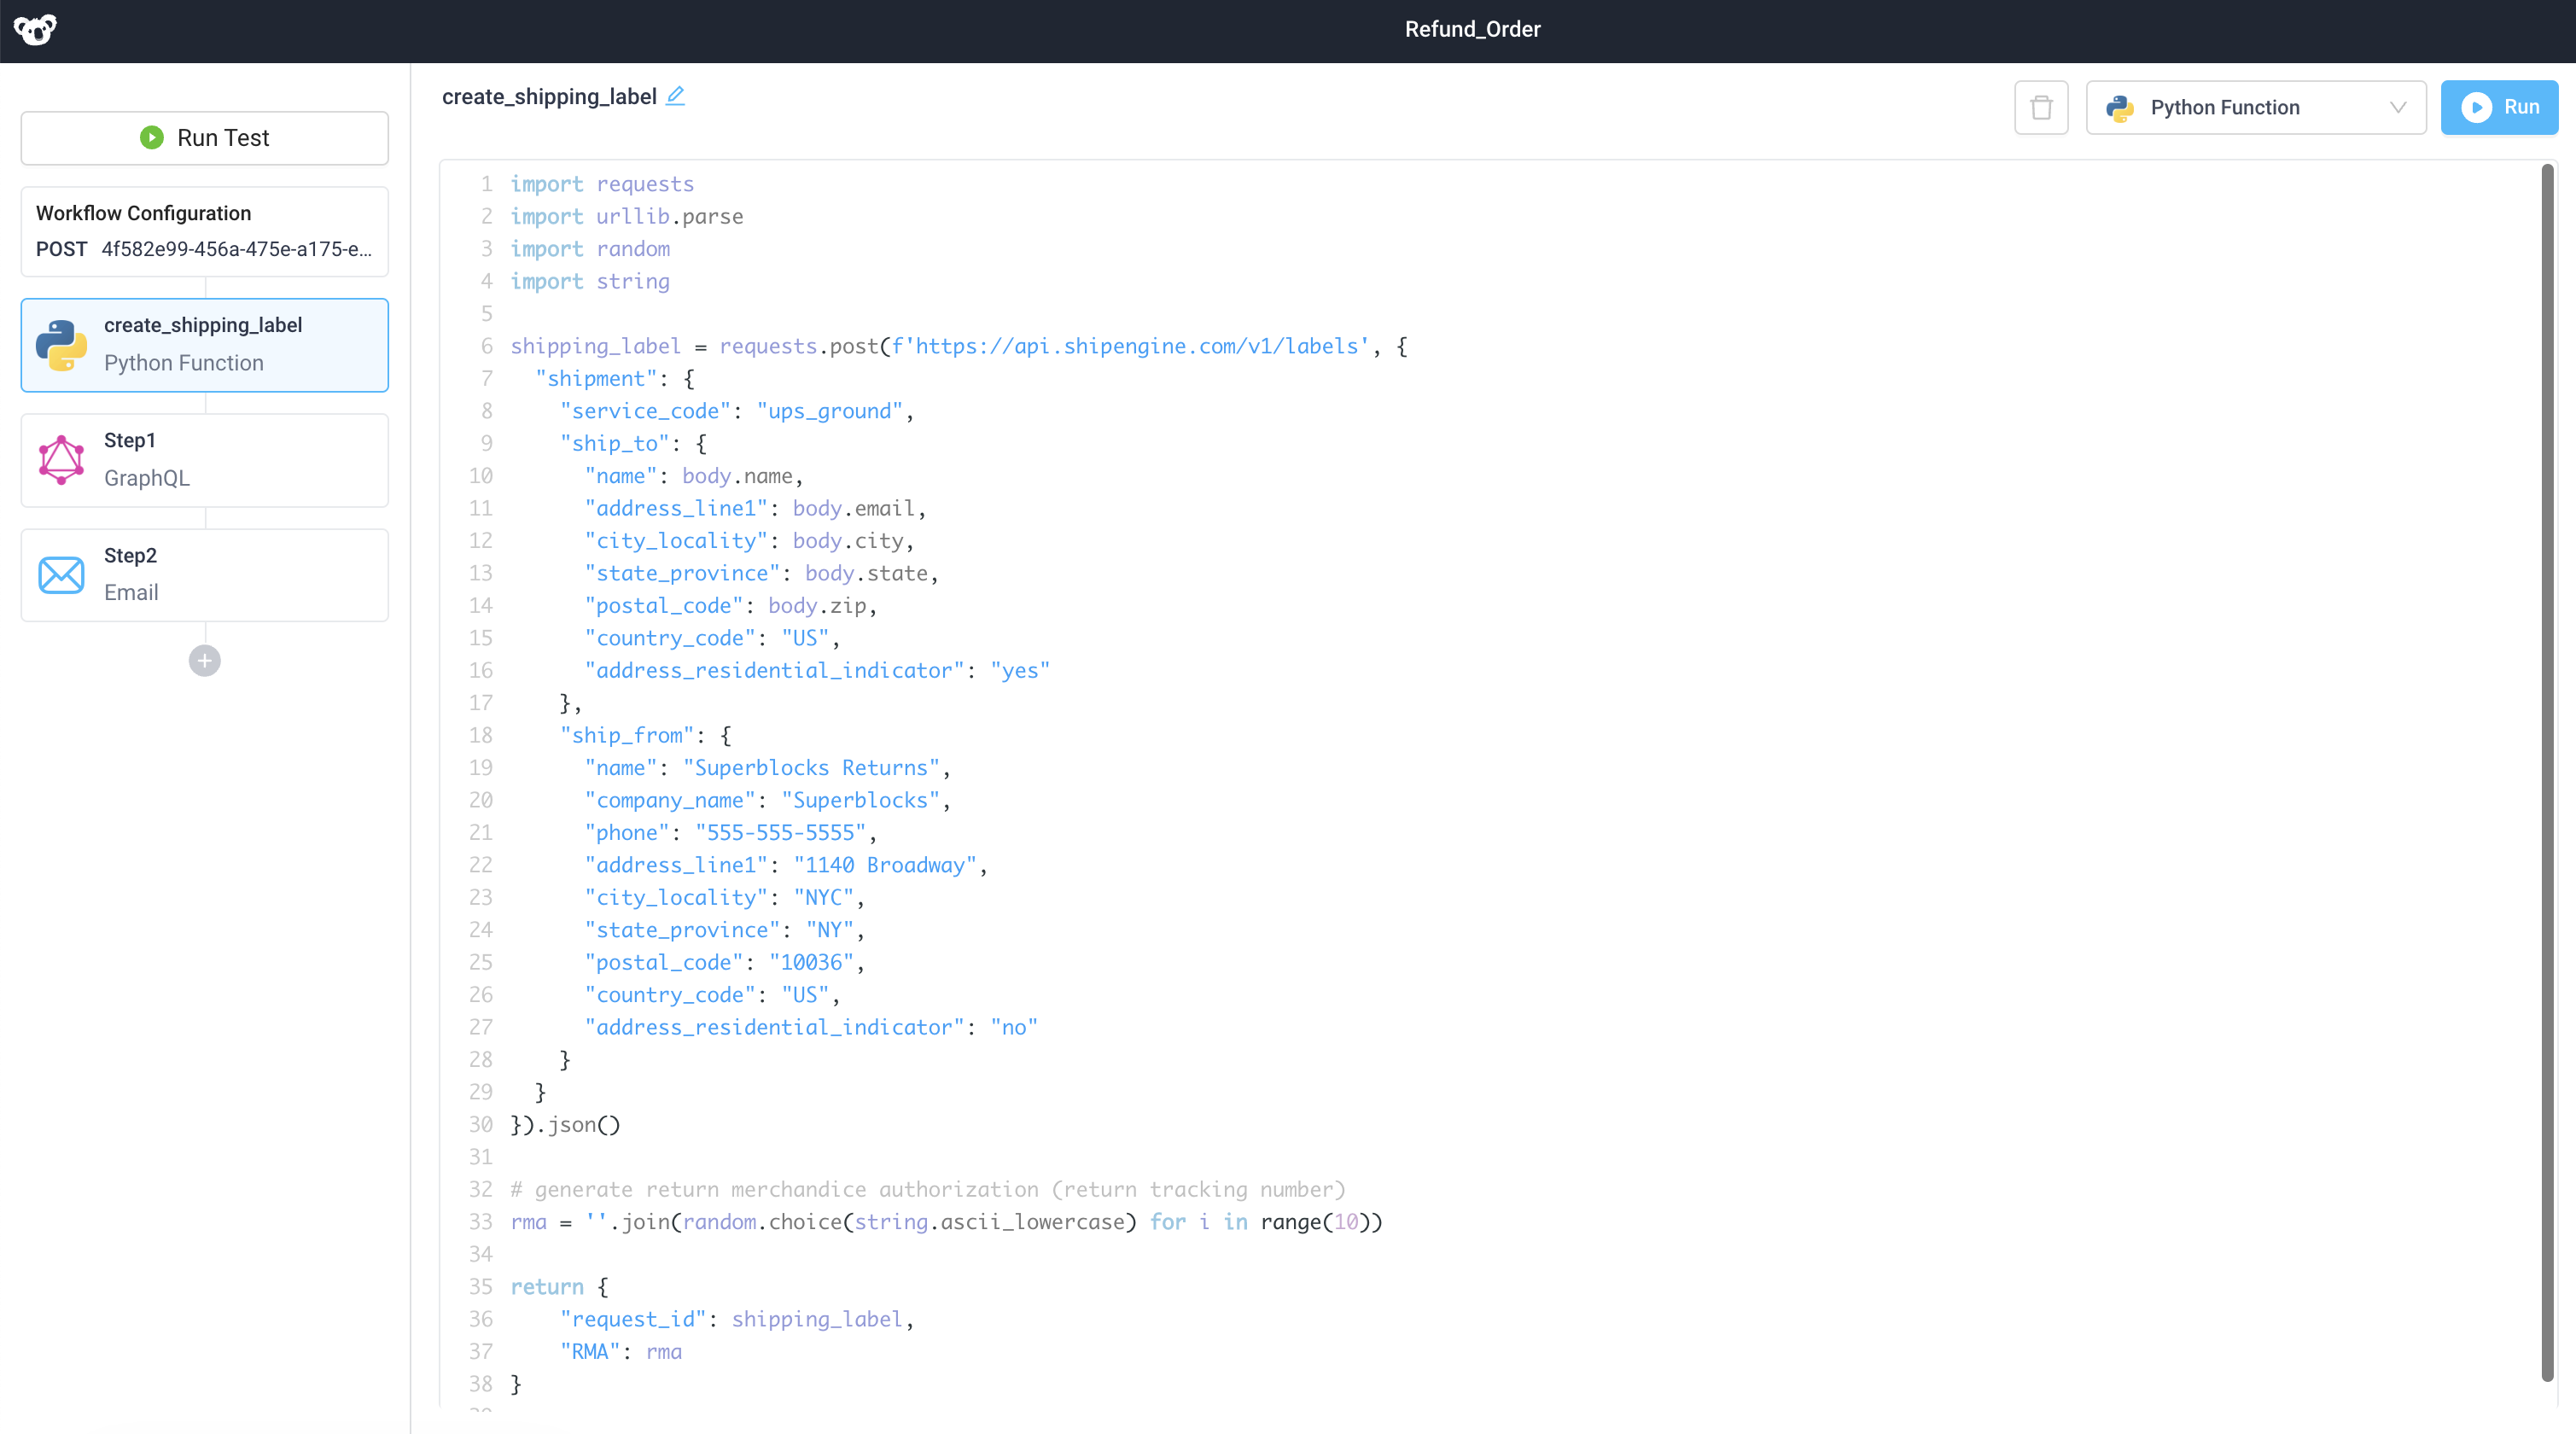Select the Step2 Email block
The image size is (2576, 1434).
coord(204,574)
